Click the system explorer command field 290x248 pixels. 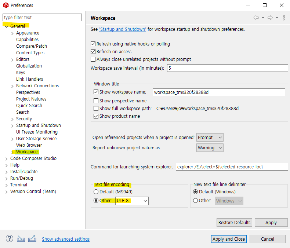[232, 167]
